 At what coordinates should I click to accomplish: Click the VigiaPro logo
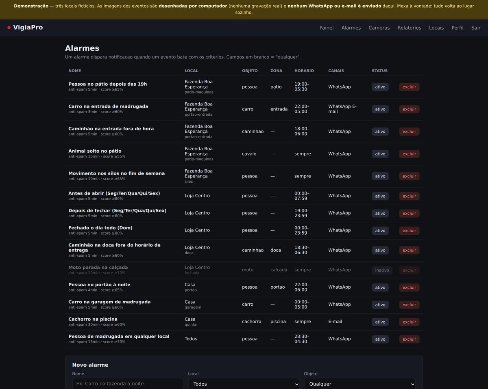(25, 28)
